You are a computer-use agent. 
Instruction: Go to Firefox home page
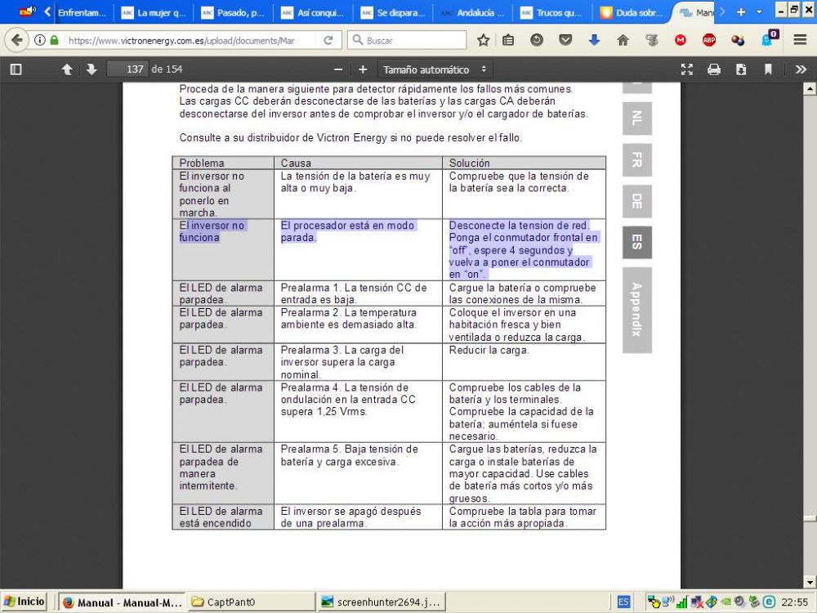pos(623,40)
